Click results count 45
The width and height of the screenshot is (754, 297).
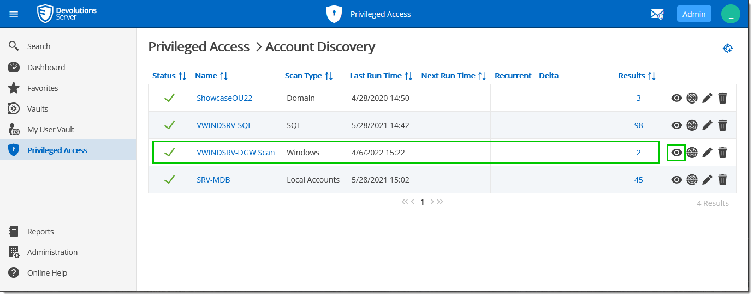coord(638,180)
